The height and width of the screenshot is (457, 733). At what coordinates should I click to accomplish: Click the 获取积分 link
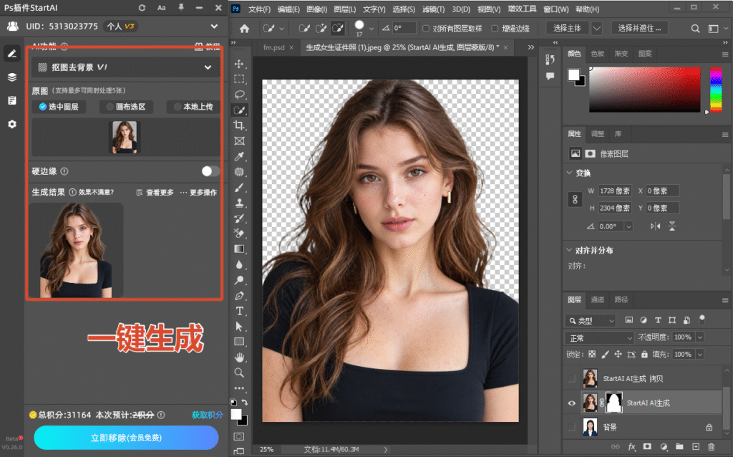pyautogui.click(x=208, y=415)
